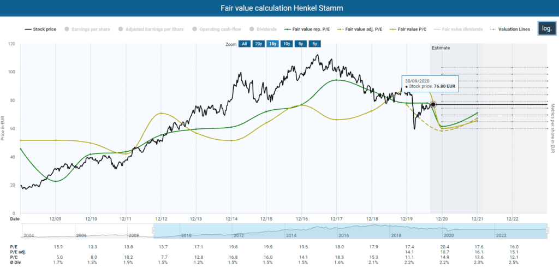
Task: Click the Estimate region label
Action: pyautogui.click(x=441, y=48)
